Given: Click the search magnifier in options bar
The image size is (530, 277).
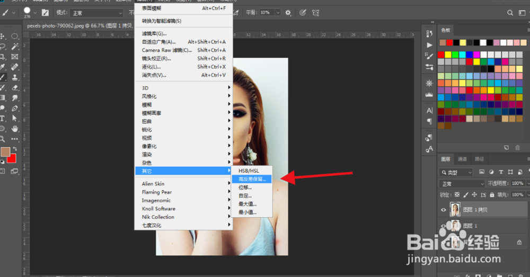Looking at the screenshot, I should point(510,13).
